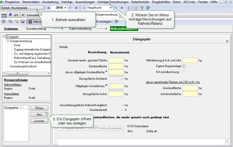Open the Extras menu

(x=177, y=2)
